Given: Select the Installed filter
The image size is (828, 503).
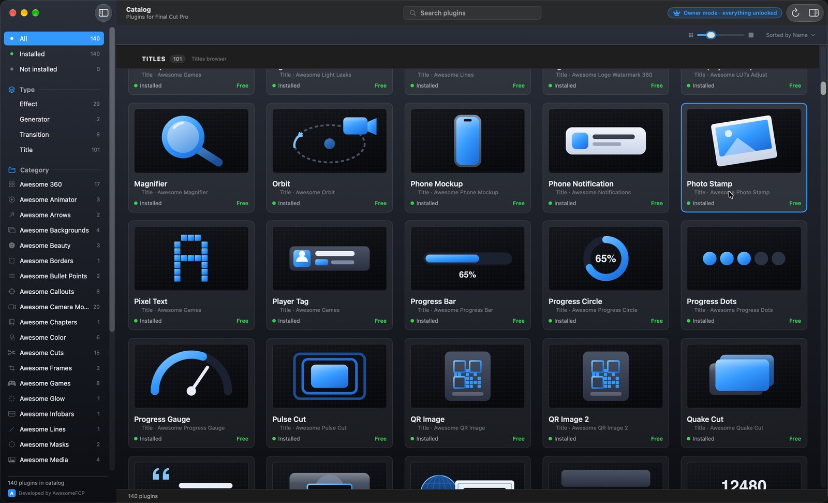Looking at the screenshot, I should click(54, 54).
